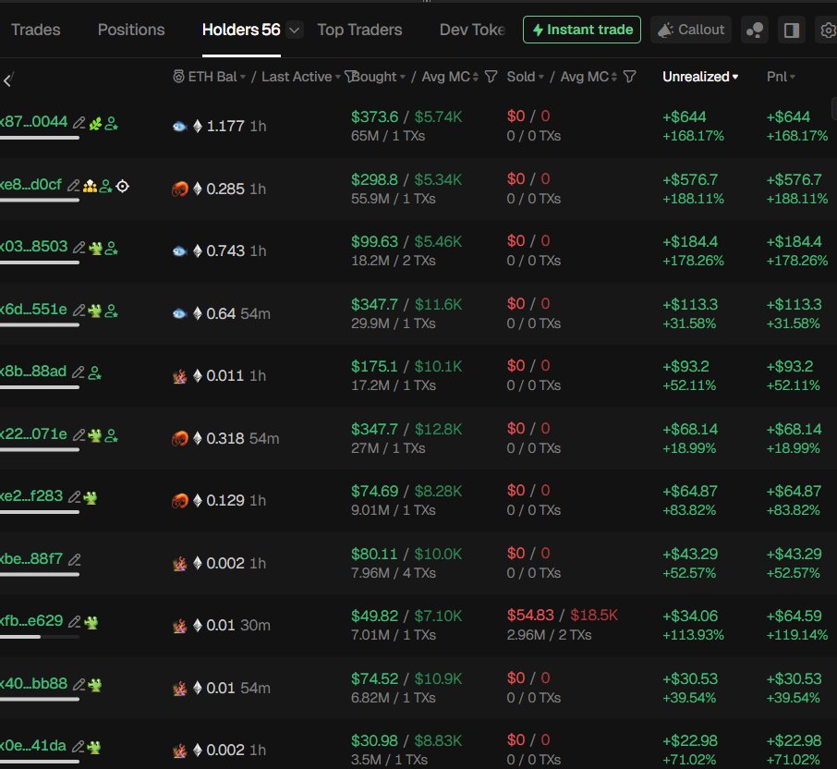The image size is (837, 769).
Task: Click the 2.96M / 2 TXs text
Action: (550, 635)
